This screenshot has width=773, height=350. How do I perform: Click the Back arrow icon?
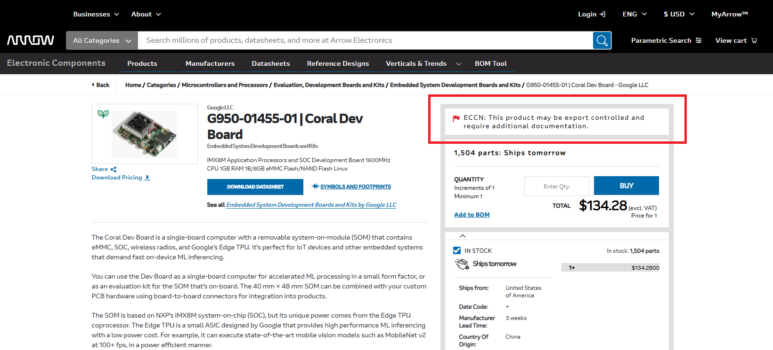(x=93, y=85)
